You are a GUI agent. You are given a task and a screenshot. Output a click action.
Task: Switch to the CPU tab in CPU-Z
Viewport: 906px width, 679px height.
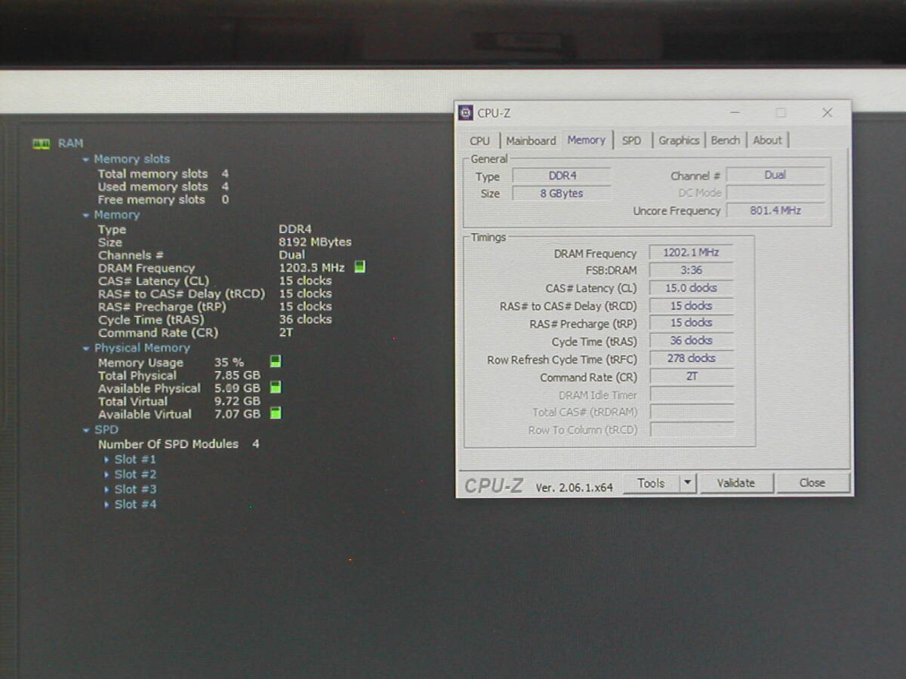point(479,140)
